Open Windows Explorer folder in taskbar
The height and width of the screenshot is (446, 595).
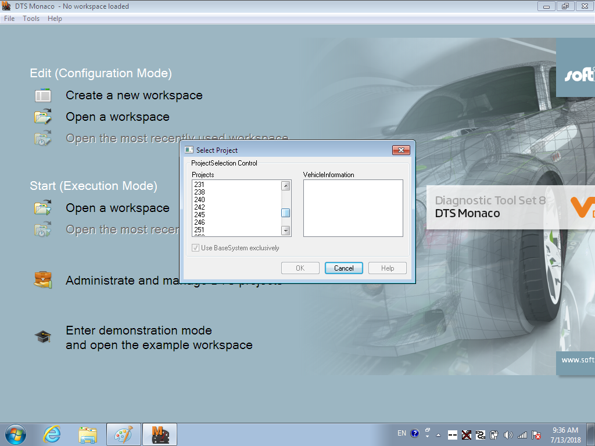88,435
